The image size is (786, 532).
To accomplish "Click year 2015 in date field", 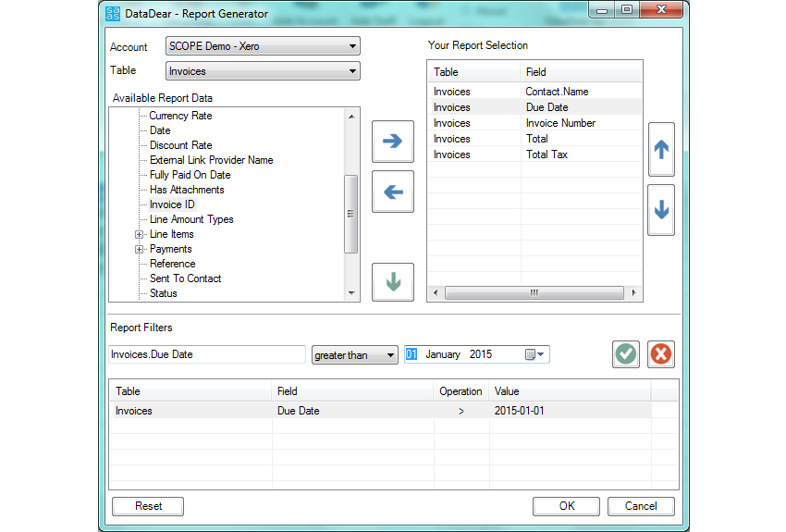I will [x=480, y=354].
